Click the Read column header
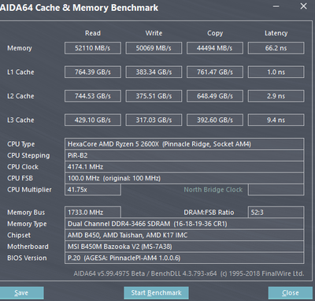Viewport: 315px width, 301px height. click(93, 33)
